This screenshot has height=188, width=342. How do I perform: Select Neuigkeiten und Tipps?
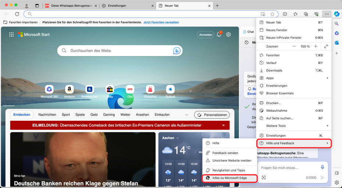pos(230,170)
